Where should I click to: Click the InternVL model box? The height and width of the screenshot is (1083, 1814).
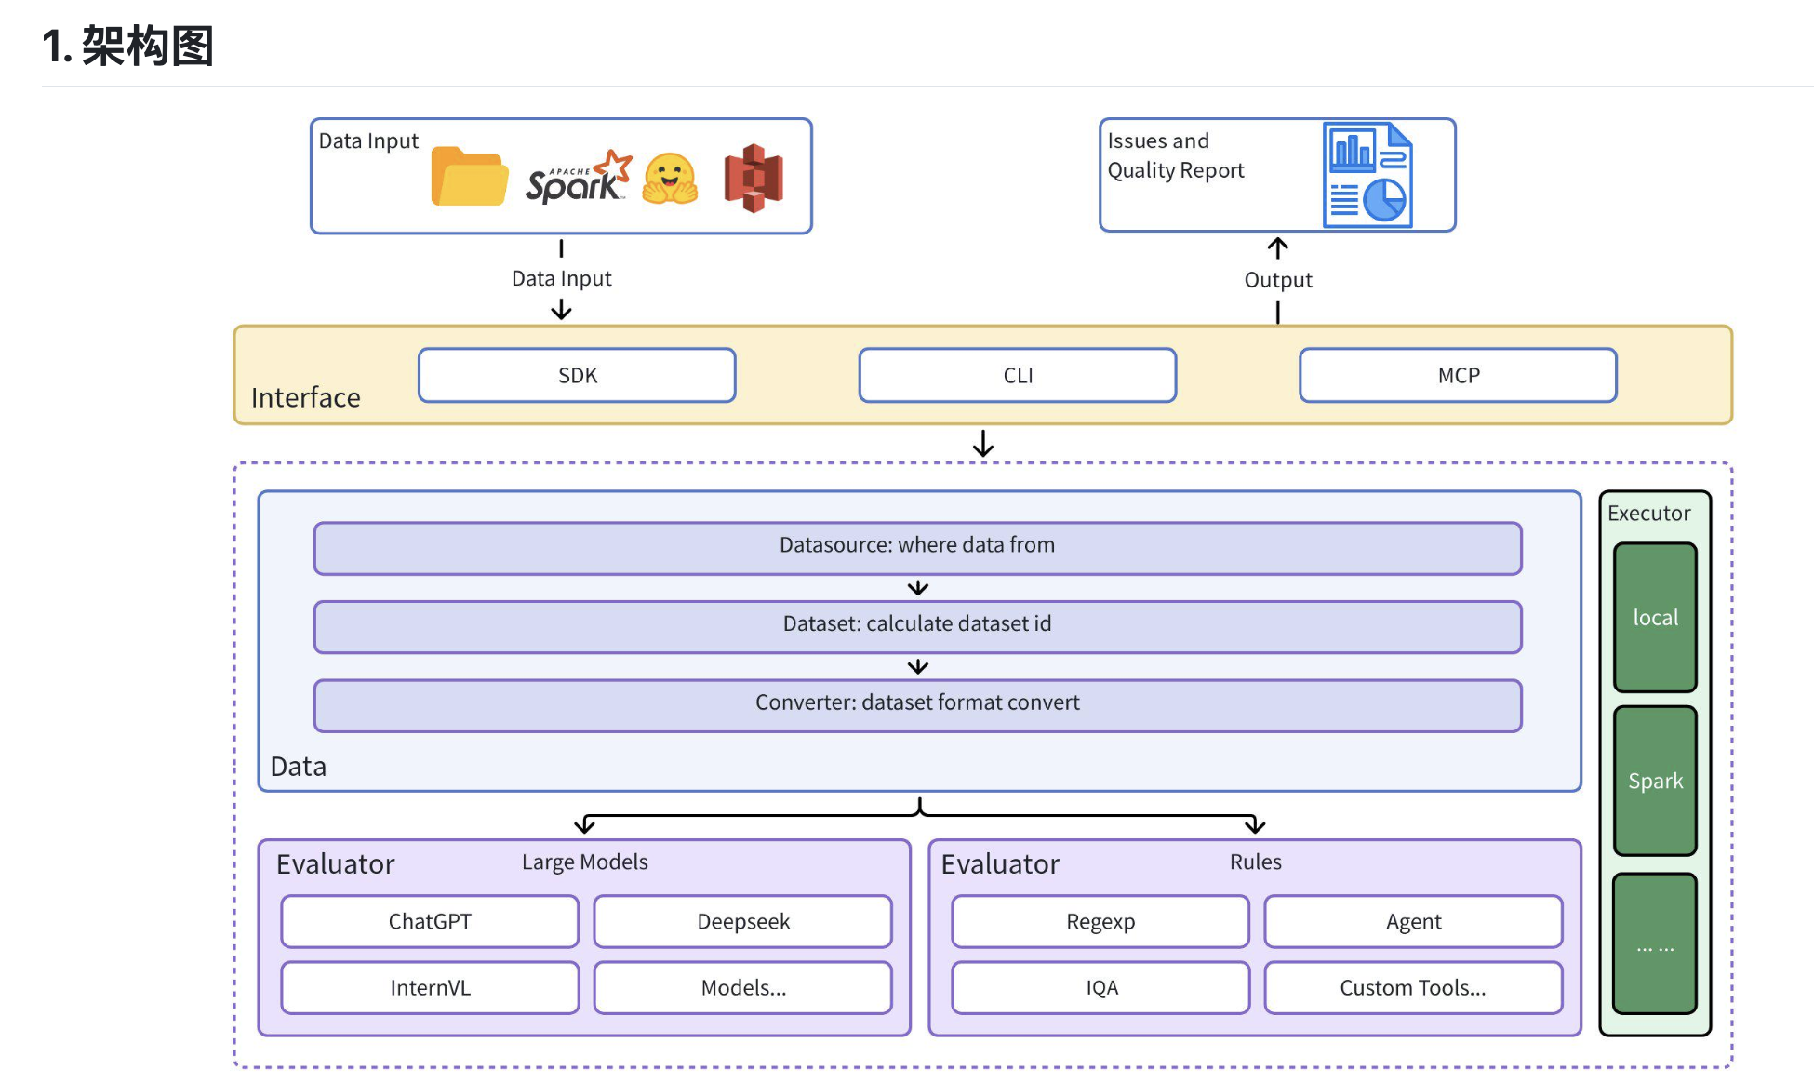(x=430, y=987)
